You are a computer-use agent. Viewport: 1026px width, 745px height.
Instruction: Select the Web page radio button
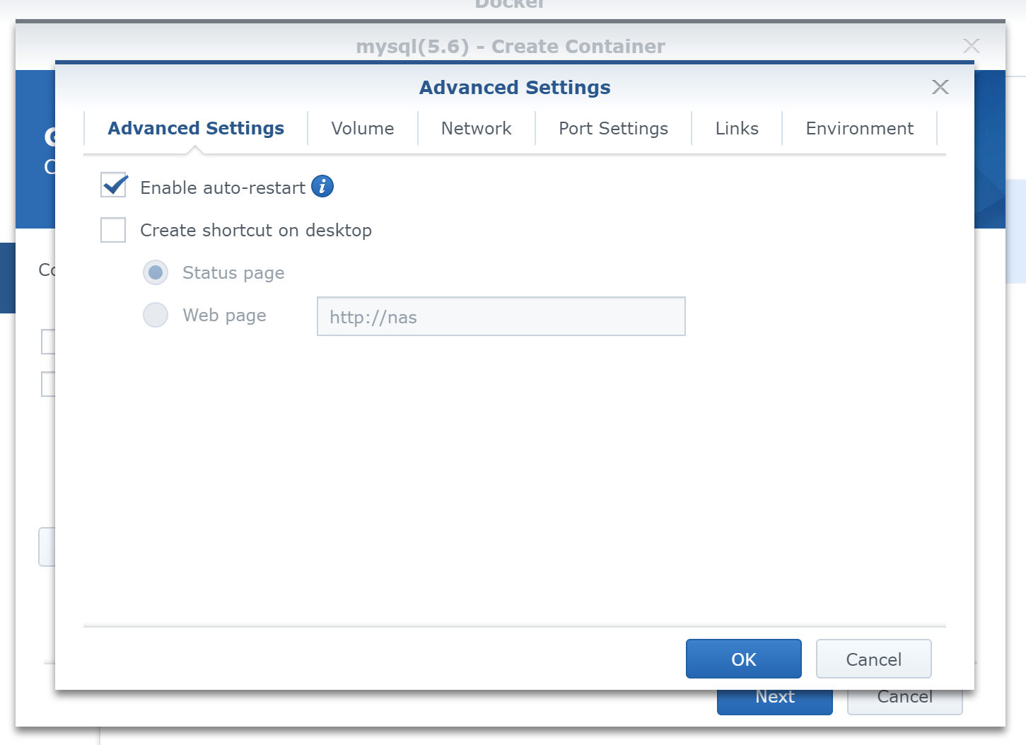[x=156, y=315]
